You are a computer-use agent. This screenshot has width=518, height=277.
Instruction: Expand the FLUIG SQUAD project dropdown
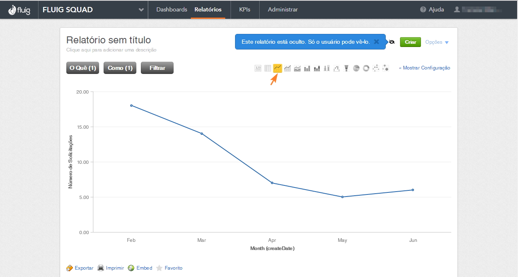[141, 10]
